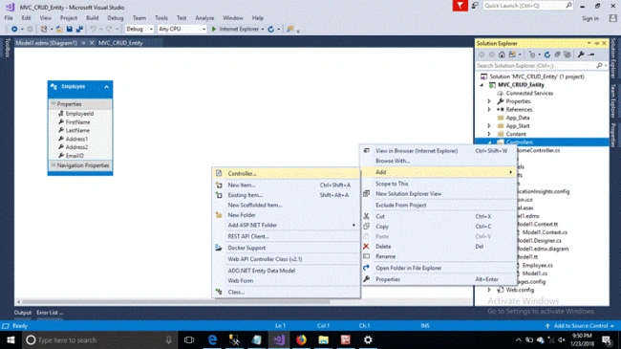
Task: Expand the References node in Solution Explorer
Action: (489, 109)
